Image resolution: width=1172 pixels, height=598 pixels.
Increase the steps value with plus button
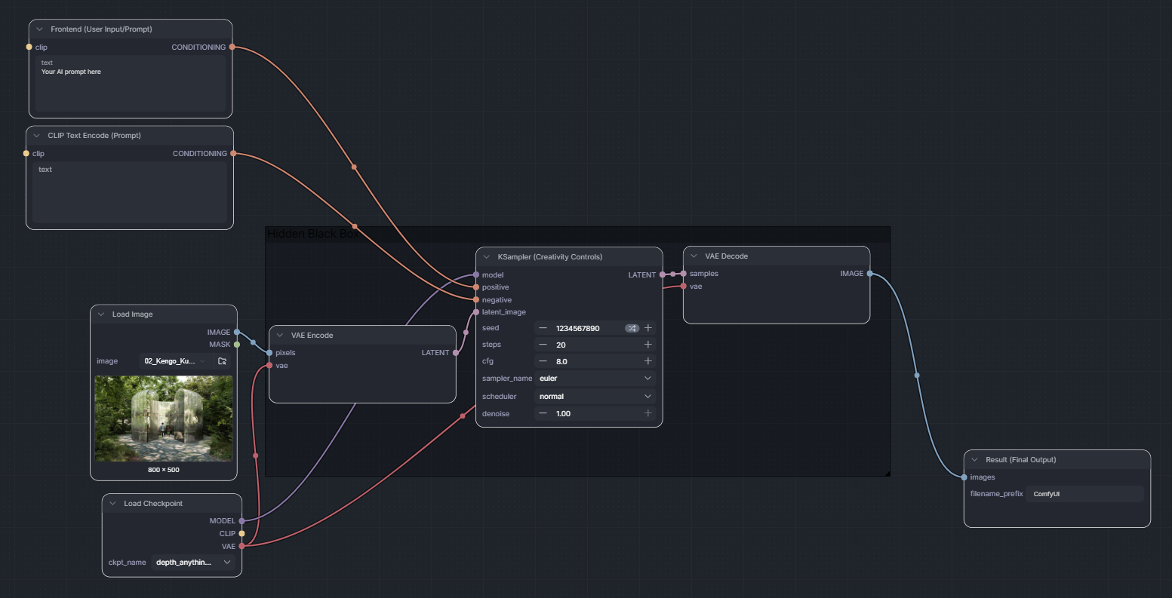(x=648, y=345)
